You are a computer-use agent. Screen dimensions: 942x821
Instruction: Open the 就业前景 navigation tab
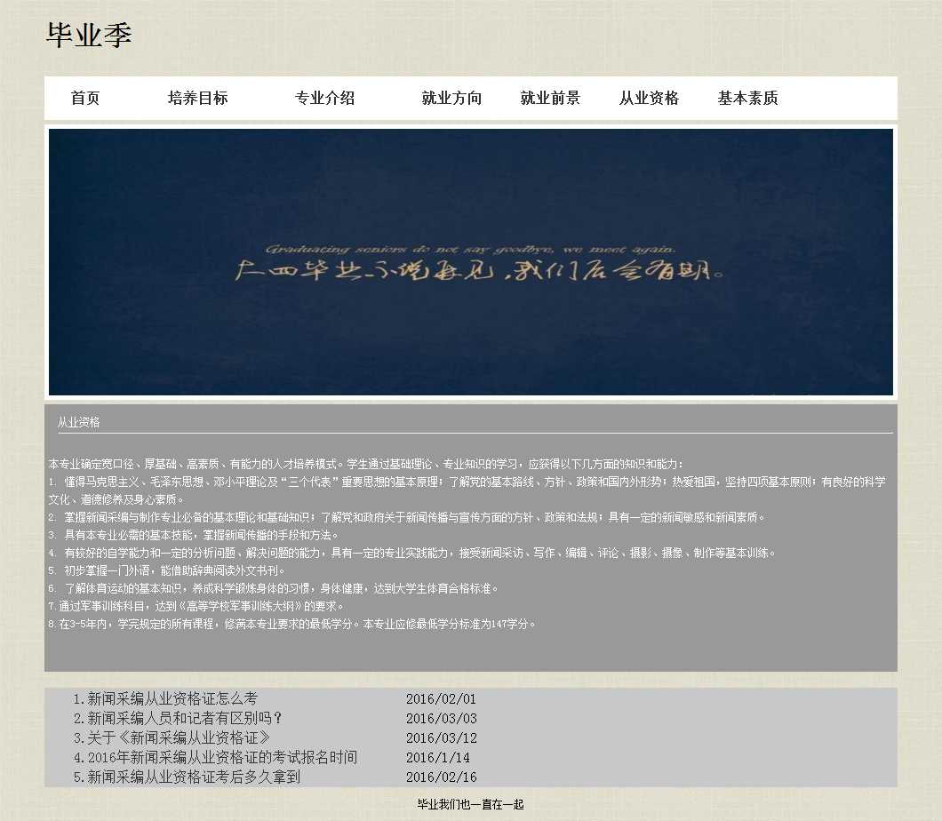click(550, 99)
